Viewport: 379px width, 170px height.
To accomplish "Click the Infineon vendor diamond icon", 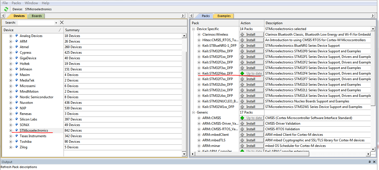I will point(16,69).
